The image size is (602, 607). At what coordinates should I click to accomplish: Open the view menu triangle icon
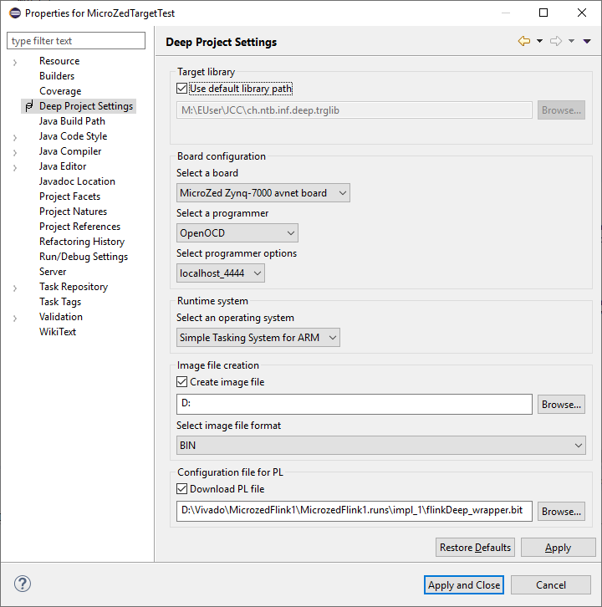pyautogui.click(x=586, y=41)
